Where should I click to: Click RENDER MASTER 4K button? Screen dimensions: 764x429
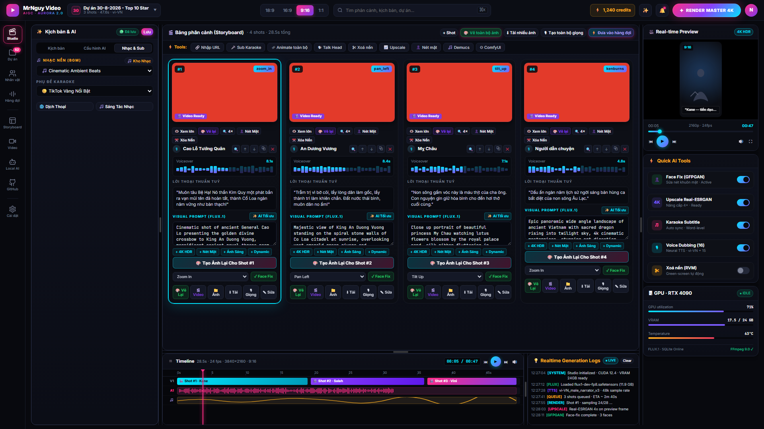706,10
